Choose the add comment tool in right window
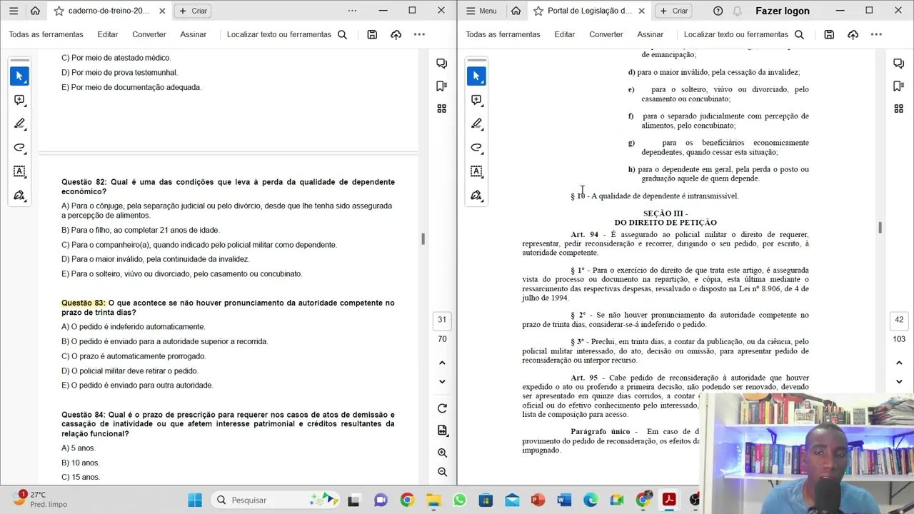Image resolution: width=914 pixels, height=514 pixels. point(476,100)
